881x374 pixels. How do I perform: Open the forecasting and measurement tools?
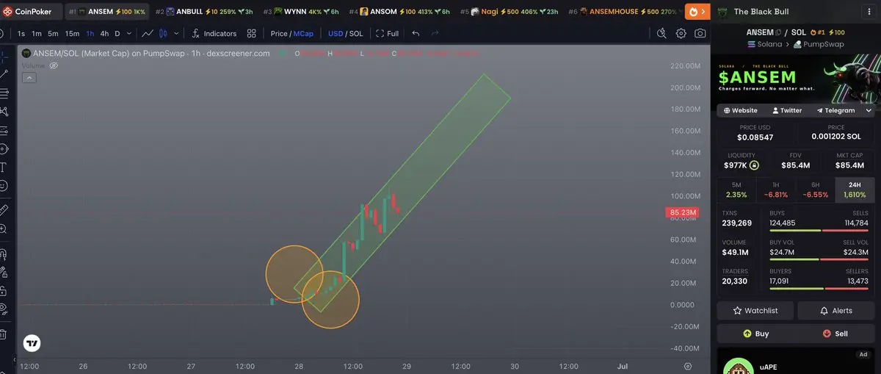[4, 130]
